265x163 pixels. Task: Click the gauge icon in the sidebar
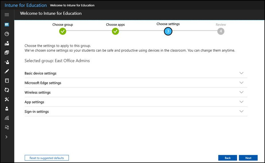[7, 34]
